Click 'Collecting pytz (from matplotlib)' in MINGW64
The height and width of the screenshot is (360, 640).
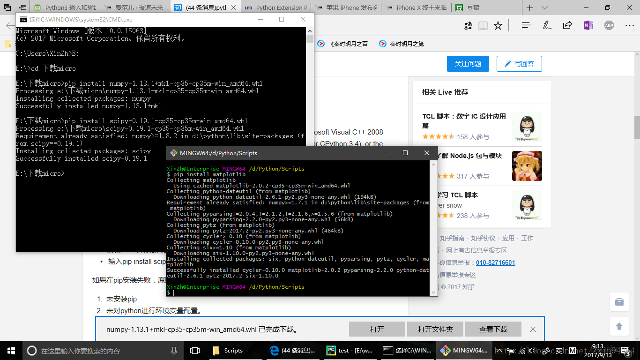click(x=221, y=225)
